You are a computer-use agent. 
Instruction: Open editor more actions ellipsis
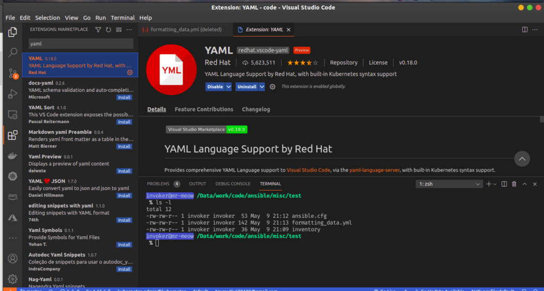pyautogui.click(x=535, y=30)
